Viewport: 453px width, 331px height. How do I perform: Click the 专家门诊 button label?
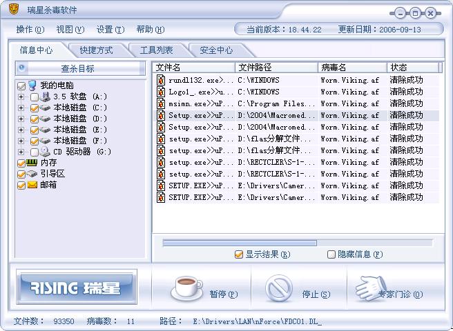click(401, 294)
